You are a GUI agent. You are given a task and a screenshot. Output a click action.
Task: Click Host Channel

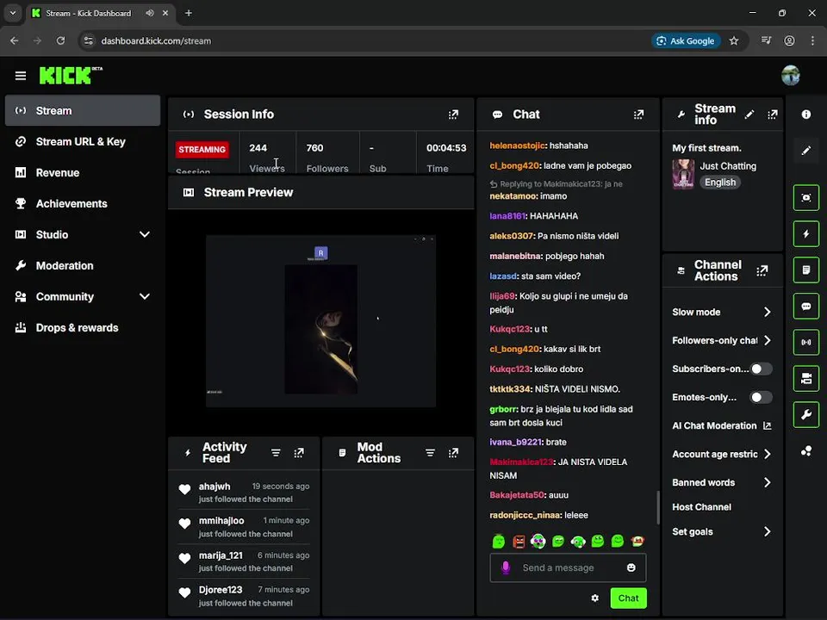701,507
